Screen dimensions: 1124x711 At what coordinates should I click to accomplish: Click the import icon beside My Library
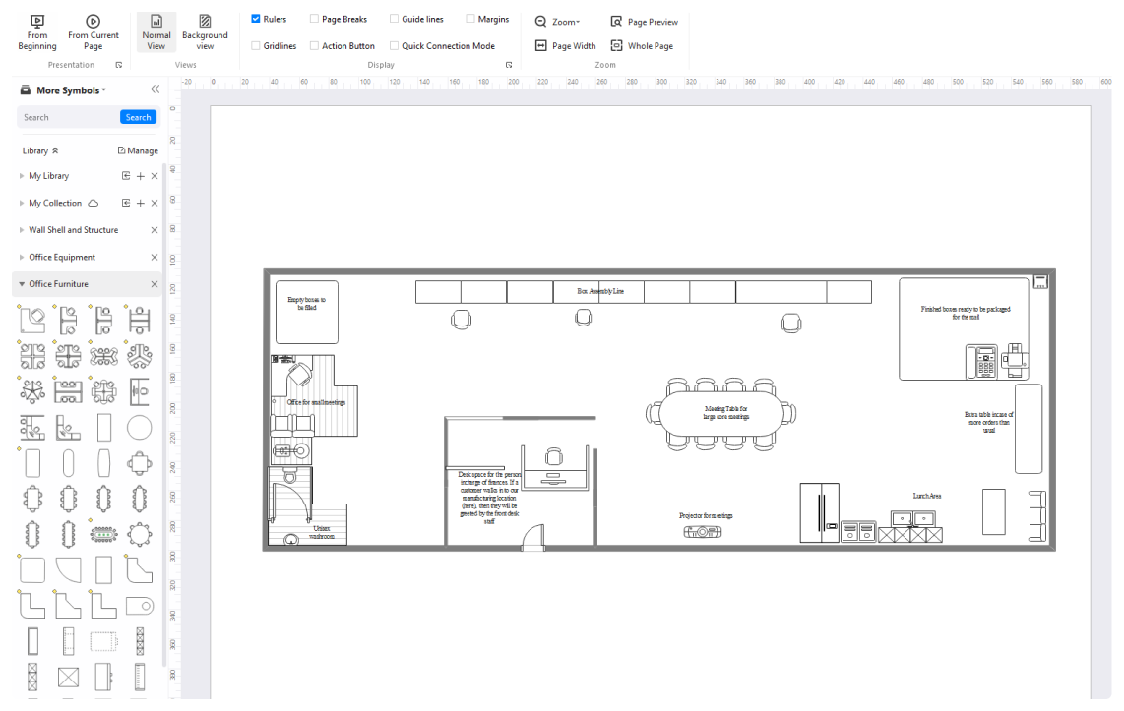[x=126, y=176]
